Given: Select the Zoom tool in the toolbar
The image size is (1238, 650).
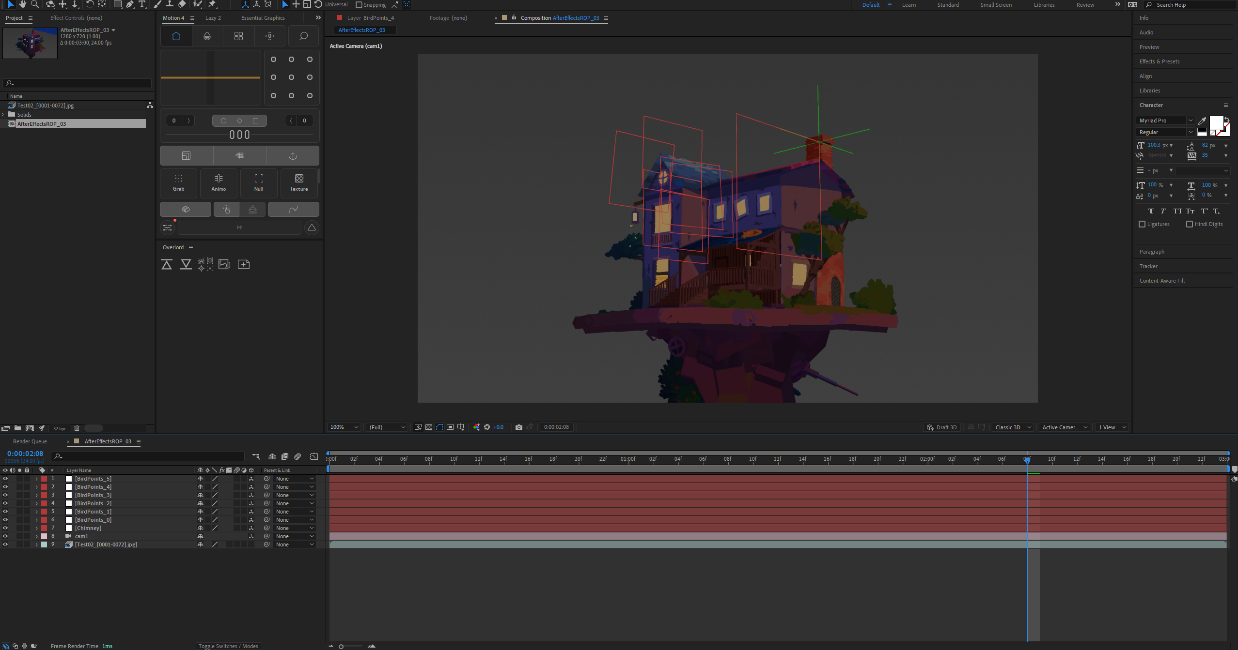Looking at the screenshot, I should [35, 4].
